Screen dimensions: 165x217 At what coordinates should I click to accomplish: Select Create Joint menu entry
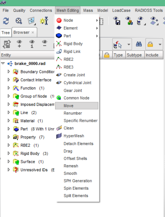(x=77, y=75)
